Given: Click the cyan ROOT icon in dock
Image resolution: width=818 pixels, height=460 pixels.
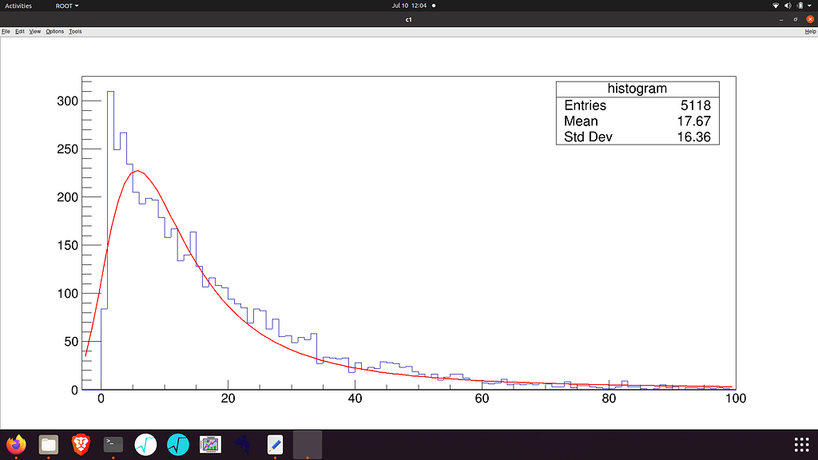Looking at the screenshot, I should point(177,444).
